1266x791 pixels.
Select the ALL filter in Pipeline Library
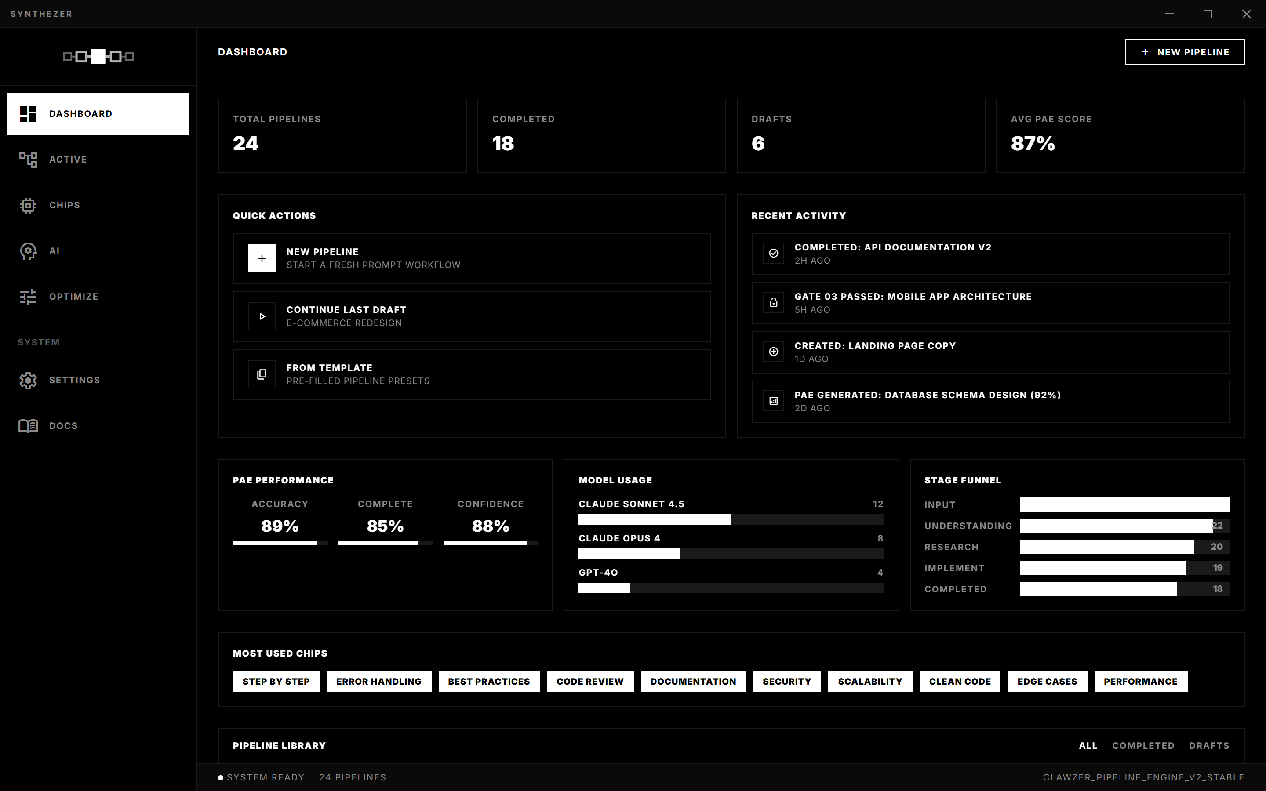tap(1088, 745)
